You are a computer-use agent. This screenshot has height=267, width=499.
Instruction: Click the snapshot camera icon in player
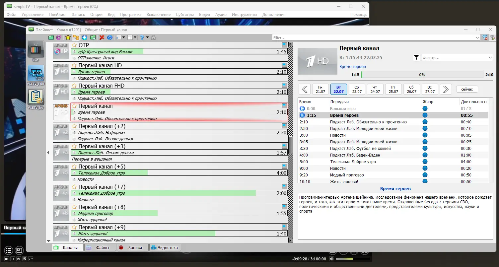point(7,259)
